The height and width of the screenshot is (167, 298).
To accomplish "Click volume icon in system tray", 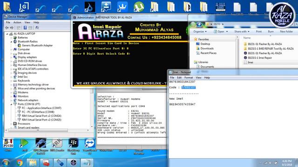I will coord(270,163).
